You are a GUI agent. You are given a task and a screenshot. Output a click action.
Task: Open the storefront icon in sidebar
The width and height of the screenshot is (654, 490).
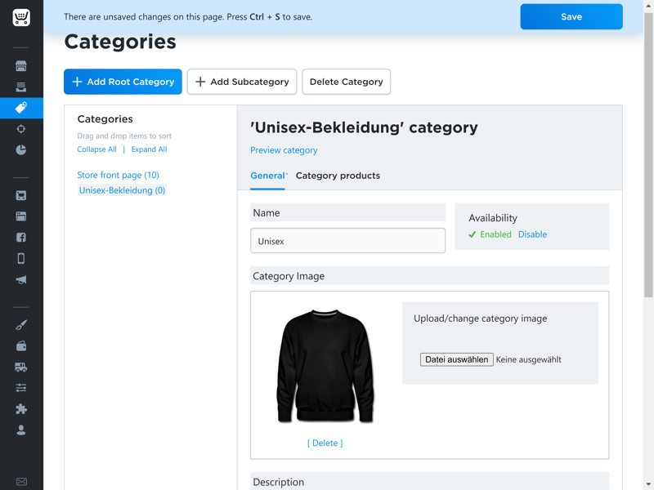tap(21, 66)
